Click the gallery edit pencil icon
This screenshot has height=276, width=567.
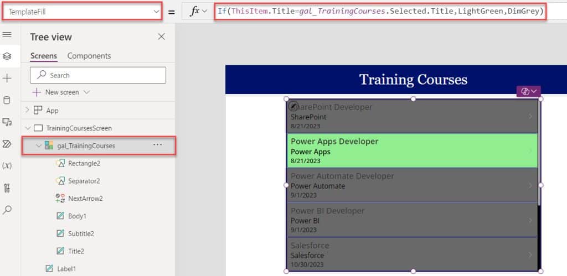click(293, 106)
